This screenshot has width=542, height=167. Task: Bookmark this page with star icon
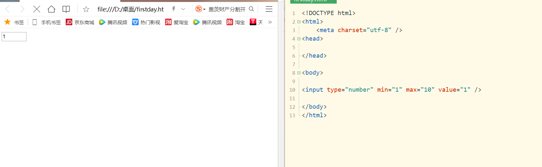(x=86, y=9)
